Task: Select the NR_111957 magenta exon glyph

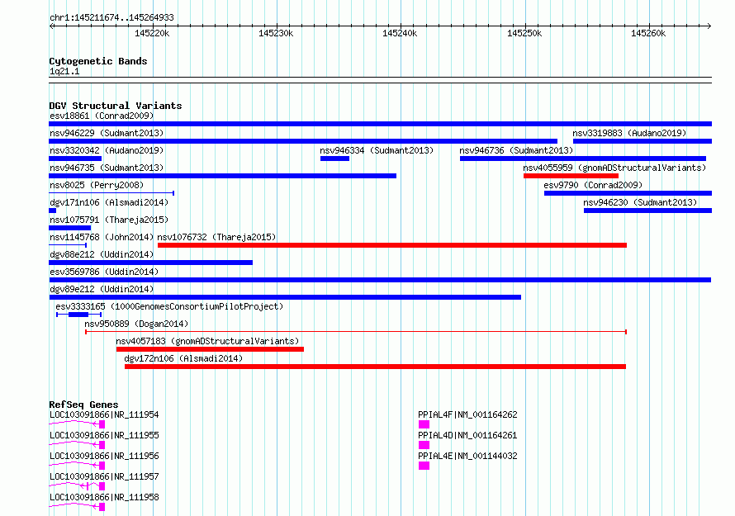Action: coord(102,486)
